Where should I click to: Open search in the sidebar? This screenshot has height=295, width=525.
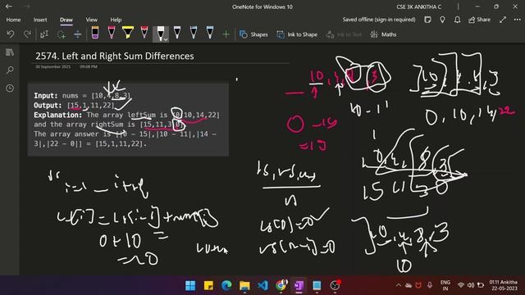[10, 70]
